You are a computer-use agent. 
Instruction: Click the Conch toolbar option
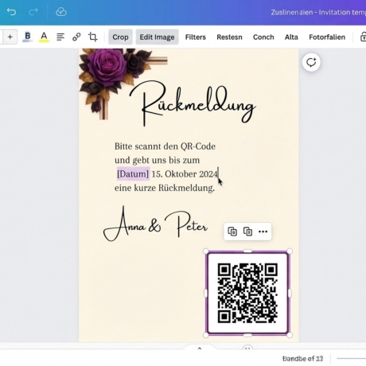[263, 37]
